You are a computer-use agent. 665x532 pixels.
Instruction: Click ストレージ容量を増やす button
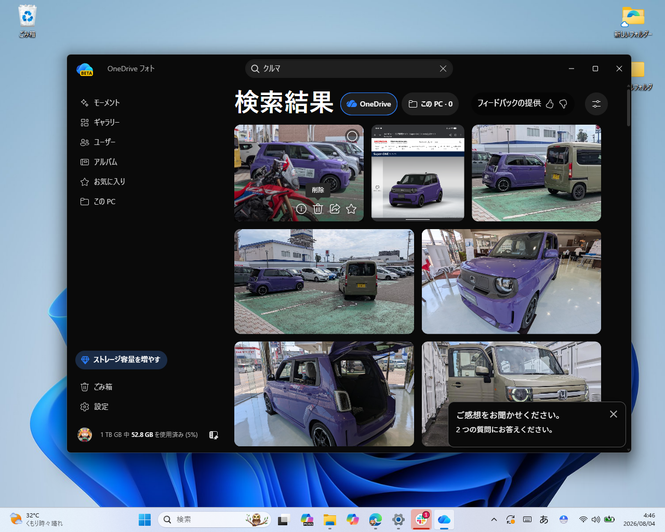[121, 360]
